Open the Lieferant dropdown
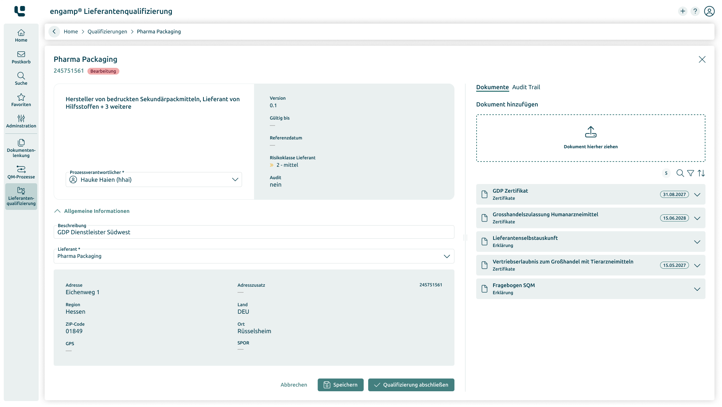Viewport: 722px width, 407px height. [447, 257]
